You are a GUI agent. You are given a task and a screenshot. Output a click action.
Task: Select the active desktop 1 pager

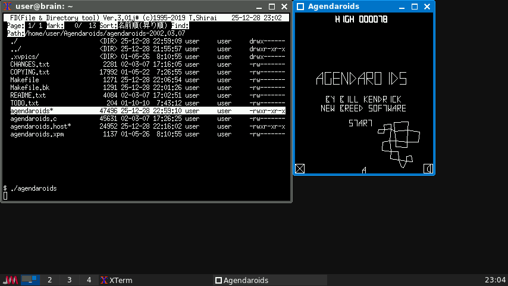coord(30,280)
